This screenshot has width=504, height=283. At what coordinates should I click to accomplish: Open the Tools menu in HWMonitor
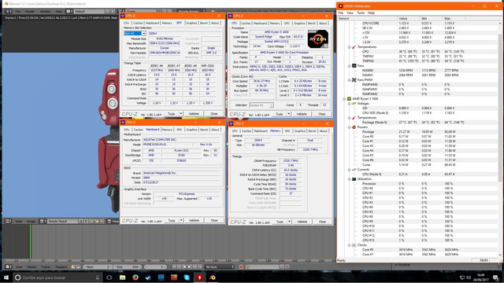361,13
